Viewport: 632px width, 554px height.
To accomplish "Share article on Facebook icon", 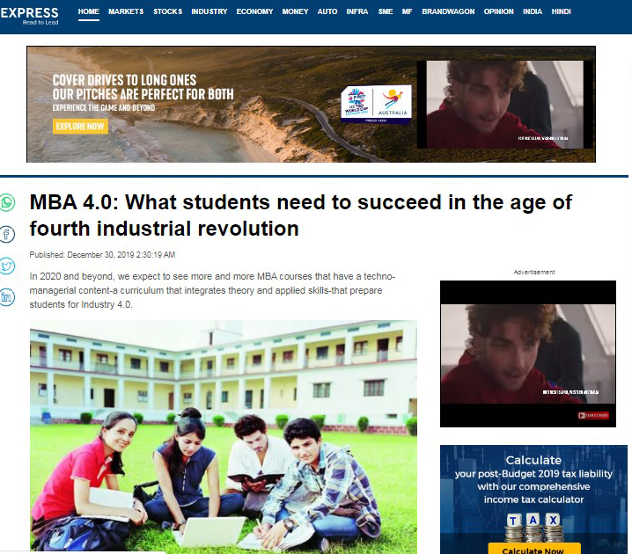I will click(7, 234).
